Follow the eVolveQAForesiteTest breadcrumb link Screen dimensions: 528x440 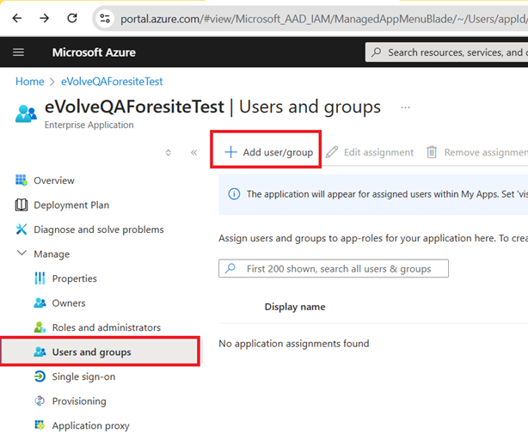click(112, 82)
